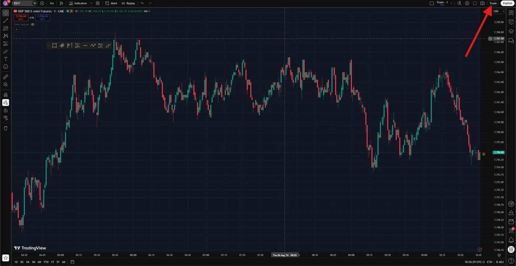Open the chart patterns tool group

coord(6,36)
